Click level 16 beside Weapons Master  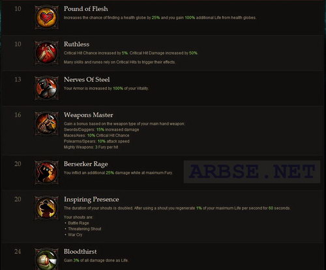(18, 115)
